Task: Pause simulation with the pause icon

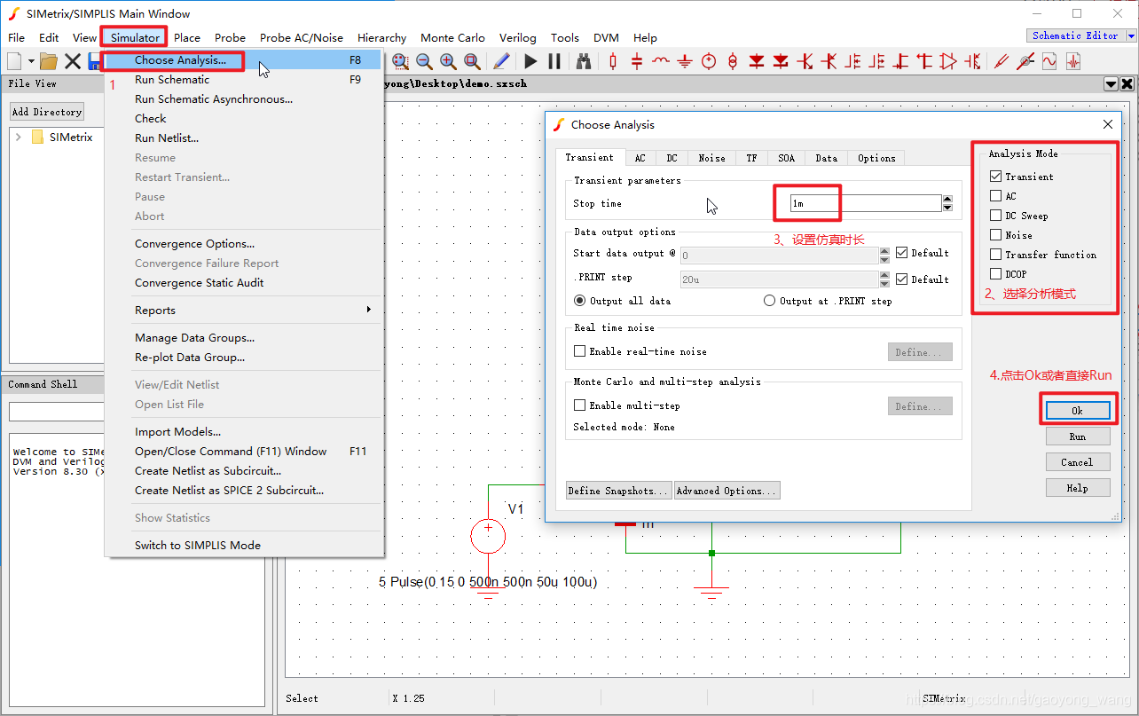Action: pyautogui.click(x=554, y=61)
